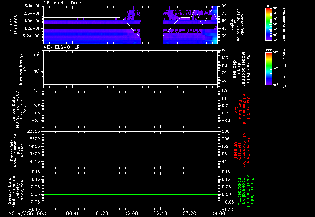Click the green "Model Constant acceleration" label
315x217 pixels.
tap(245, 191)
